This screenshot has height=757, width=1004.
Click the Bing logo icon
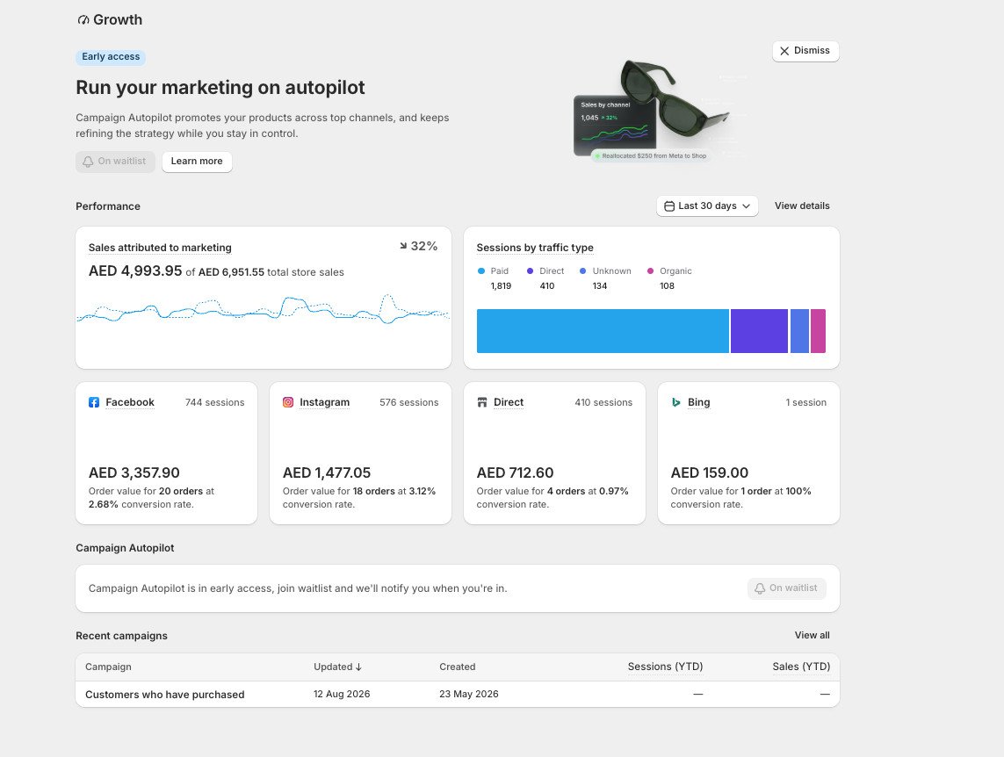pyautogui.click(x=676, y=402)
